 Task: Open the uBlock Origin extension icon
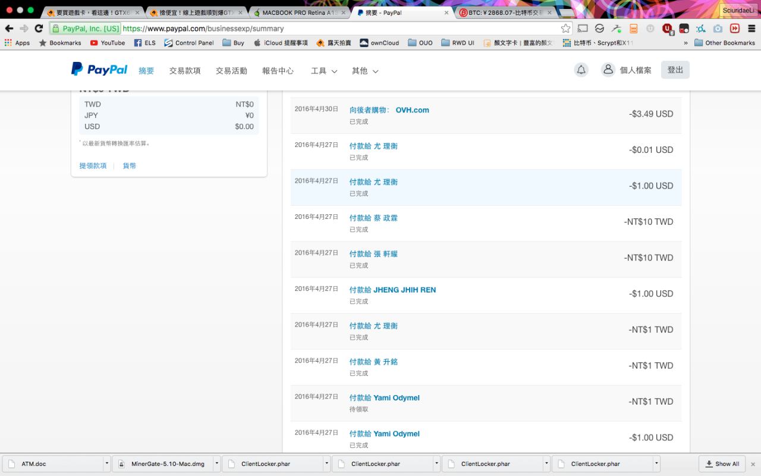tap(667, 29)
